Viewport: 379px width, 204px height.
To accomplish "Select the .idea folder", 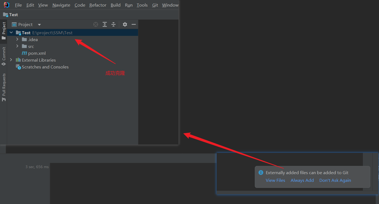I will click(30, 39).
